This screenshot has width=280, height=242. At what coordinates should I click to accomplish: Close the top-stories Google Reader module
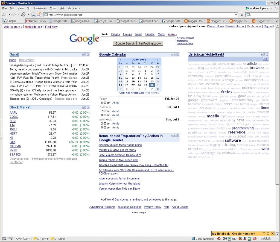click(178, 136)
